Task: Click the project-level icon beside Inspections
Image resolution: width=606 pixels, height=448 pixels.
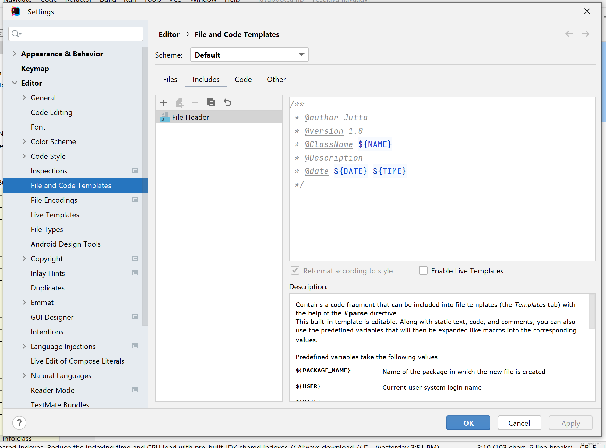Action: pos(135,171)
